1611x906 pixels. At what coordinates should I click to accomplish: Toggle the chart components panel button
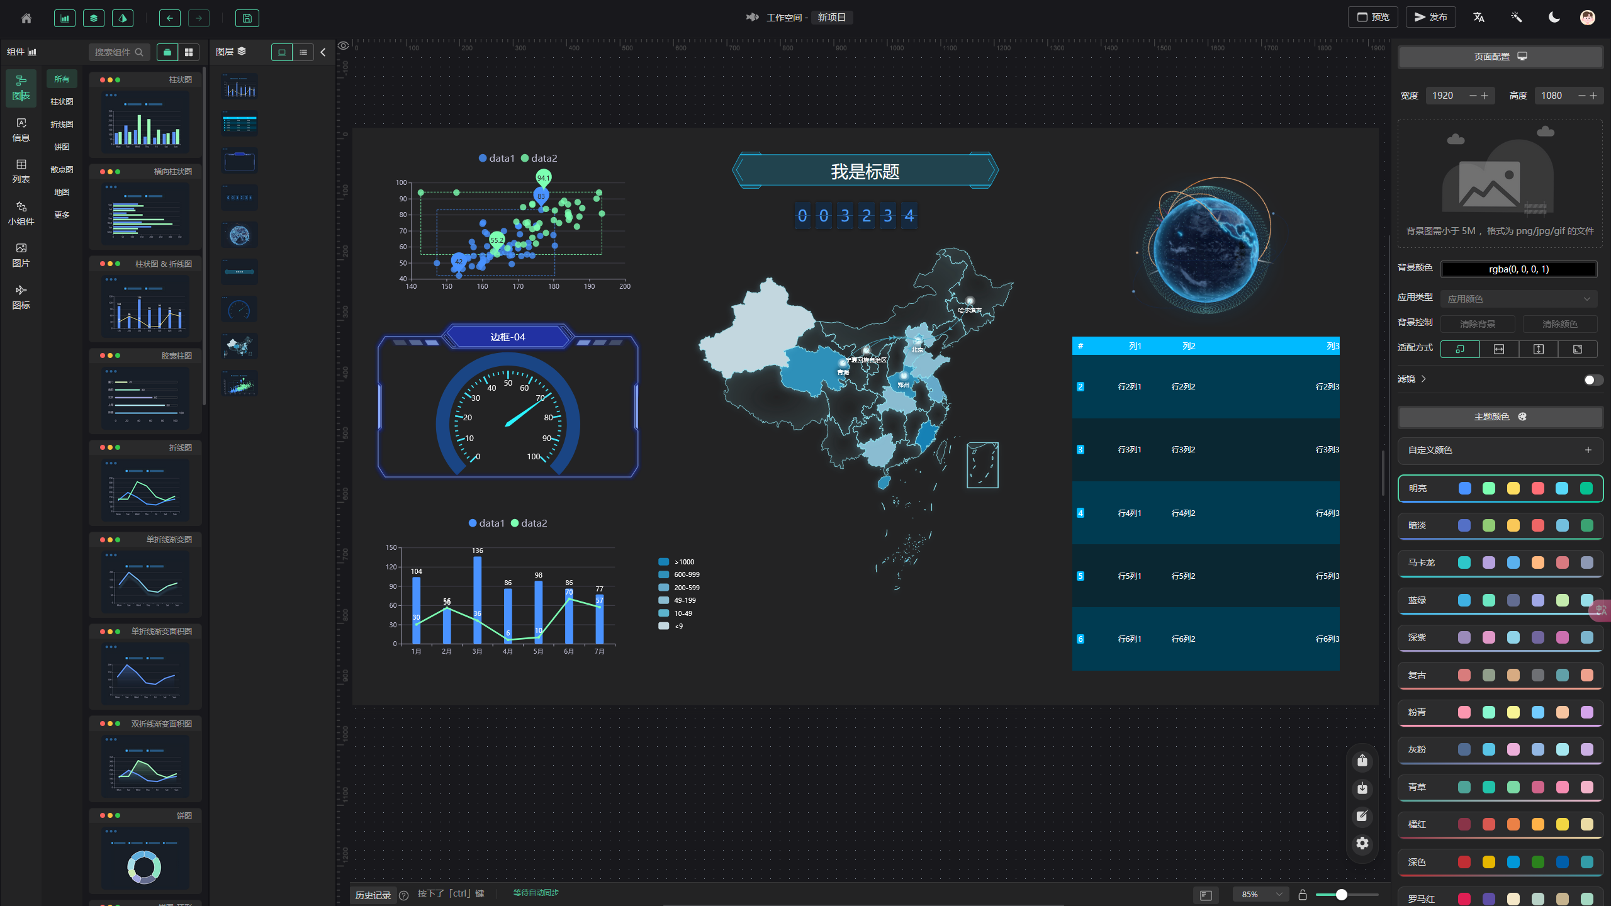(65, 18)
